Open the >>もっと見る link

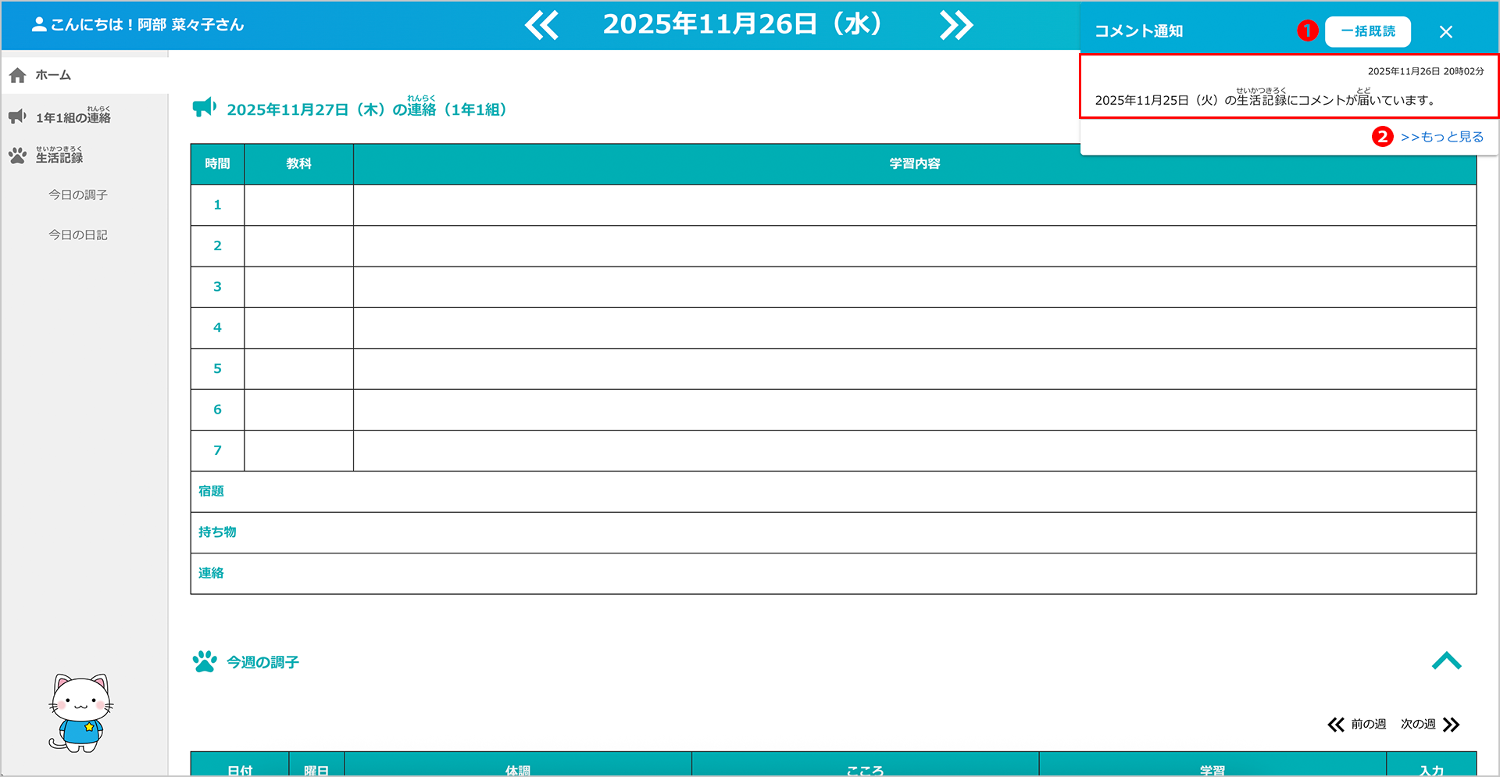click(x=1441, y=137)
